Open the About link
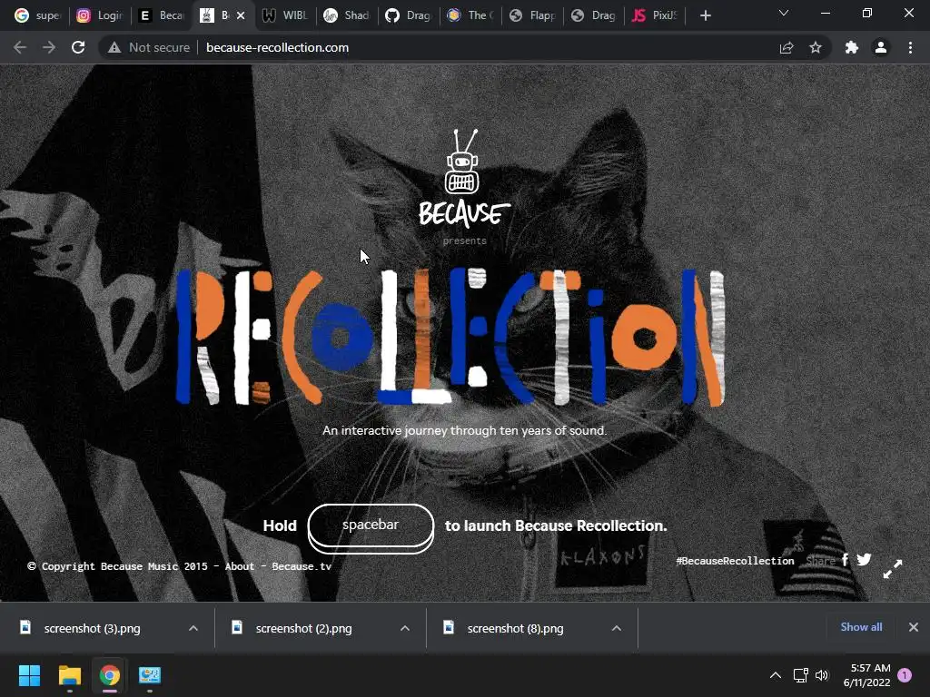This screenshot has height=697, width=930. pyautogui.click(x=240, y=566)
